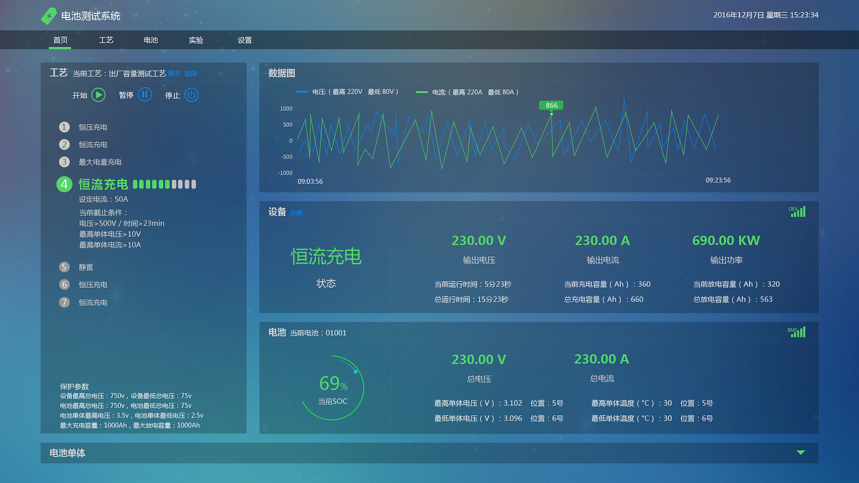Click the 输出电流 label
The height and width of the screenshot is (483, 859).
click(x=603, y=260)
